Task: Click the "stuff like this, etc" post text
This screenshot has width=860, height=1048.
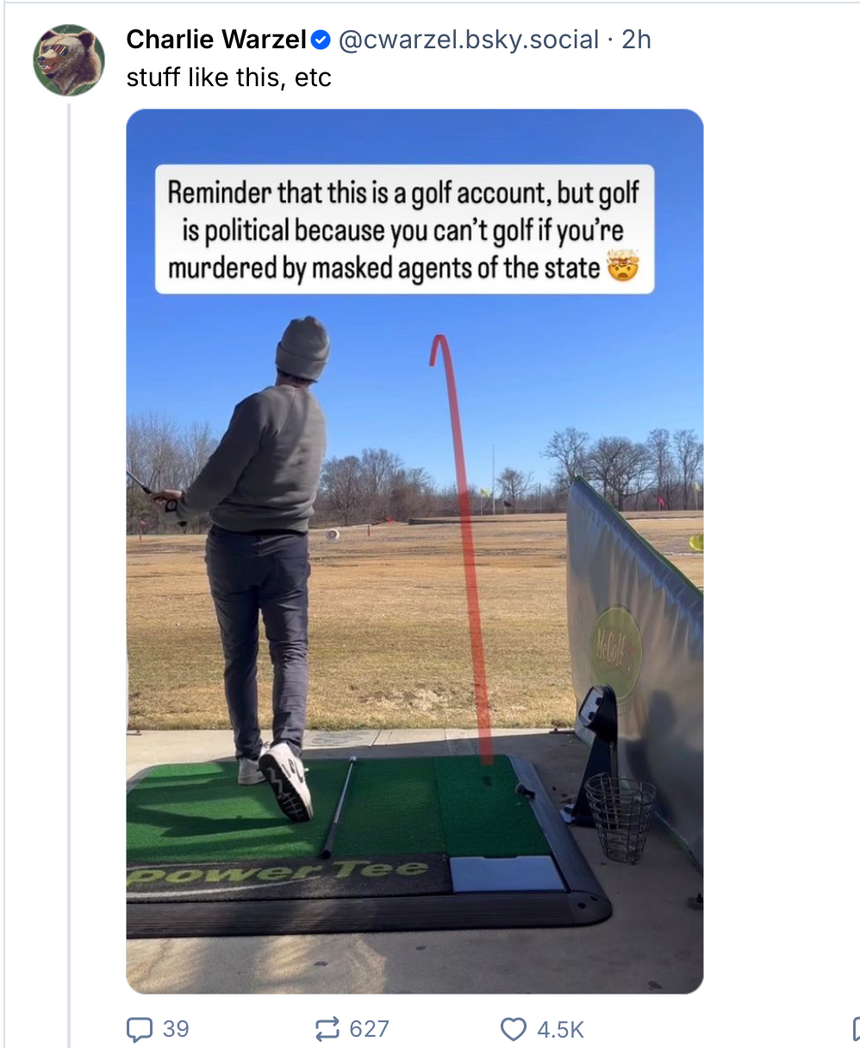Action: click(x=228, y=78)
